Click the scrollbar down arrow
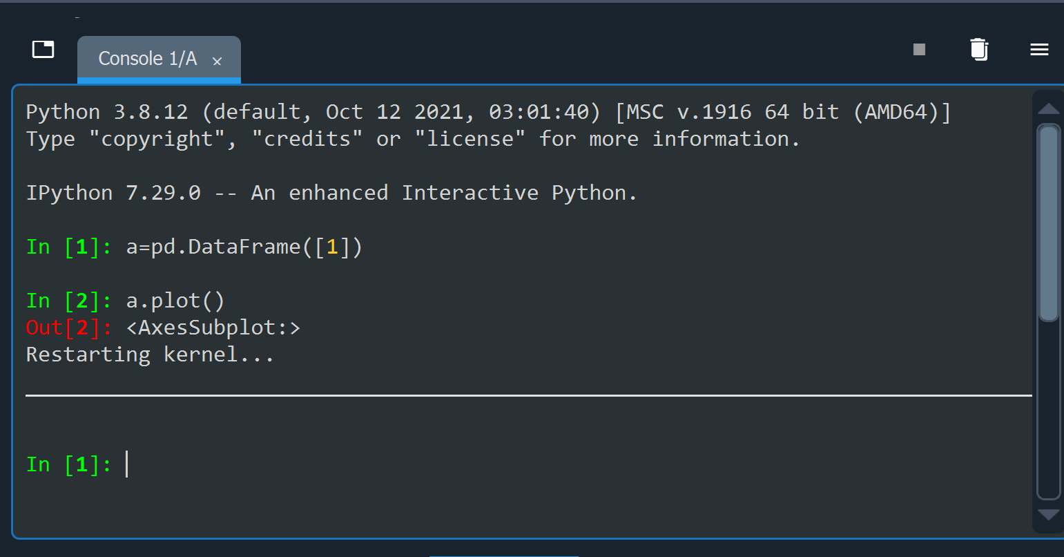 pyautogui.click(x=1048, y=514)
